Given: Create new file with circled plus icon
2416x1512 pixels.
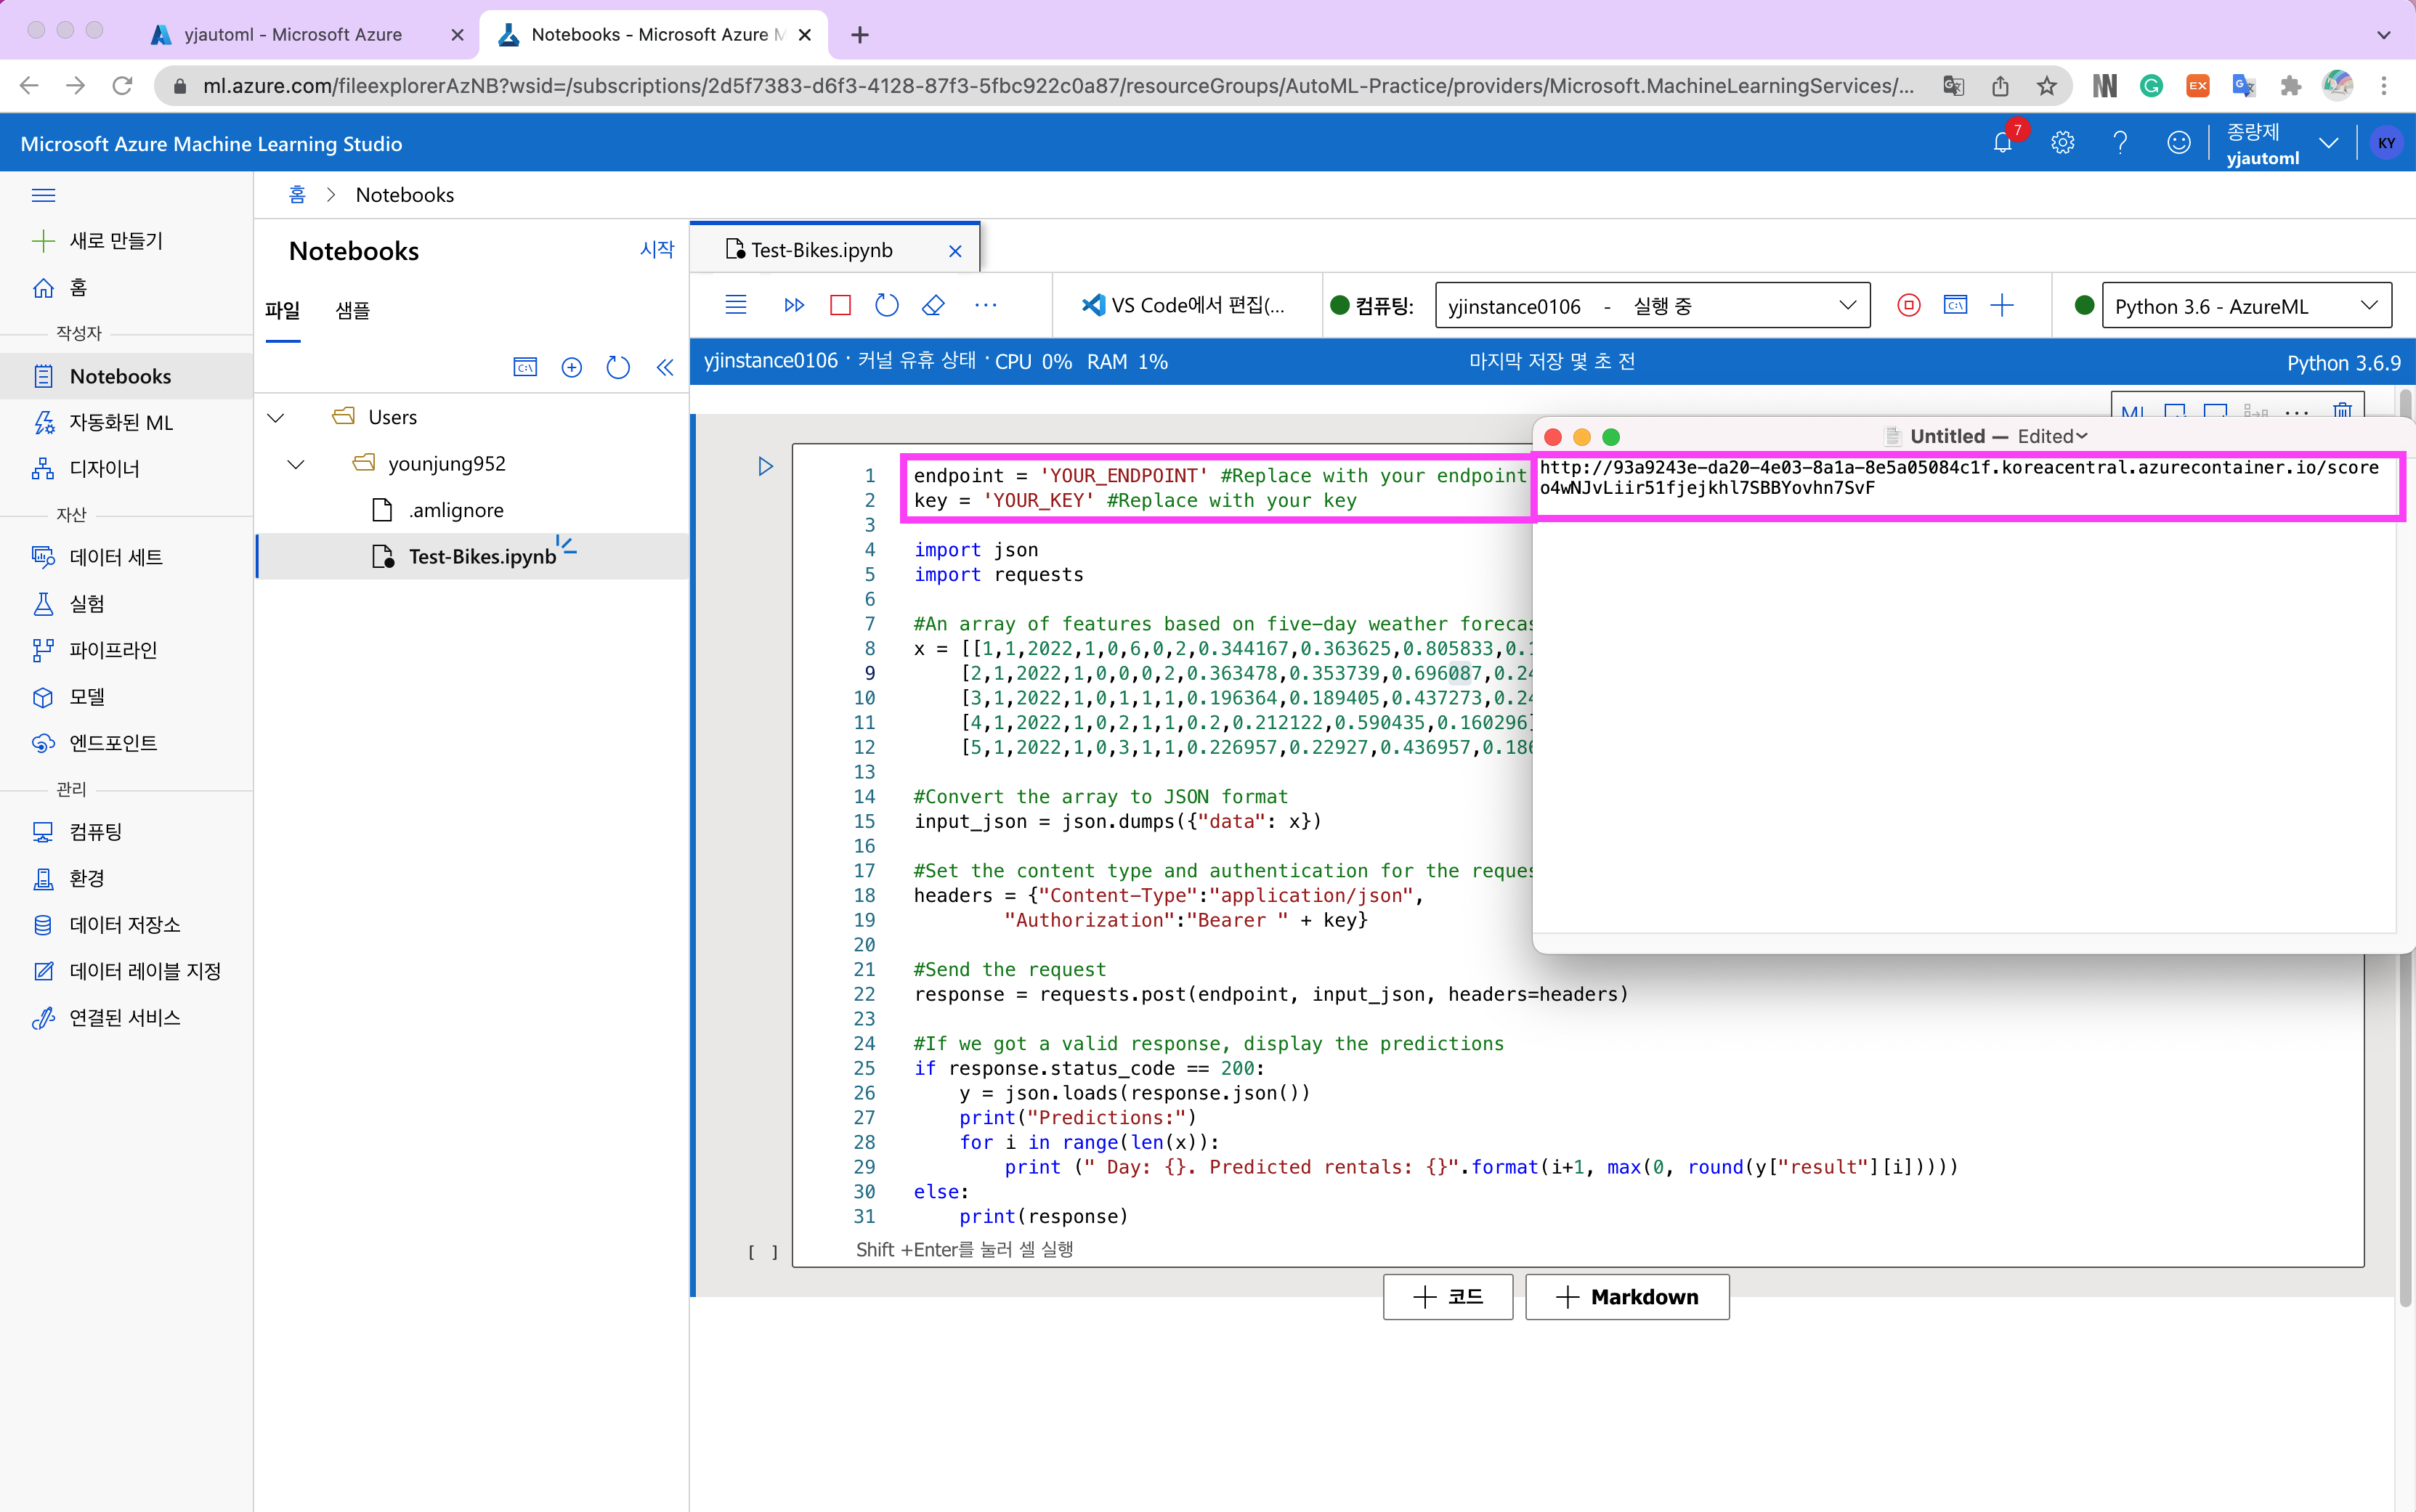Looking at the screenshot, I should point(572,367).
